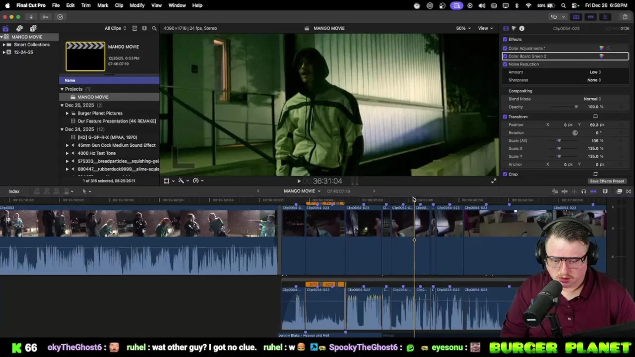Disable the Effects checkbox
The height and width of the screenshot is (357, 635).
(x=505, y=39)
